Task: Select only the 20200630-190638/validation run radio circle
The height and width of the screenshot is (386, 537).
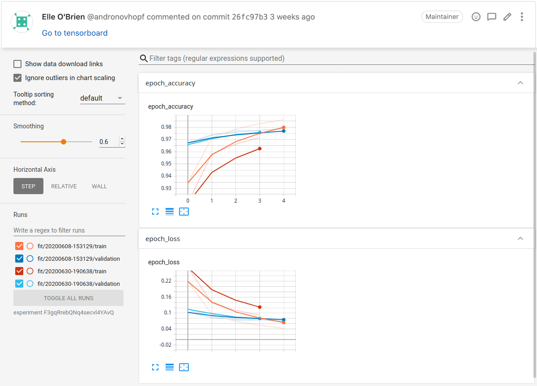Action: 30,284
